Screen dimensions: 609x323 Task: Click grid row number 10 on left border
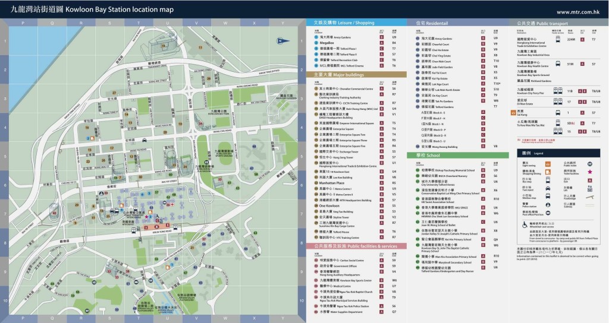[x=5, y=300]
